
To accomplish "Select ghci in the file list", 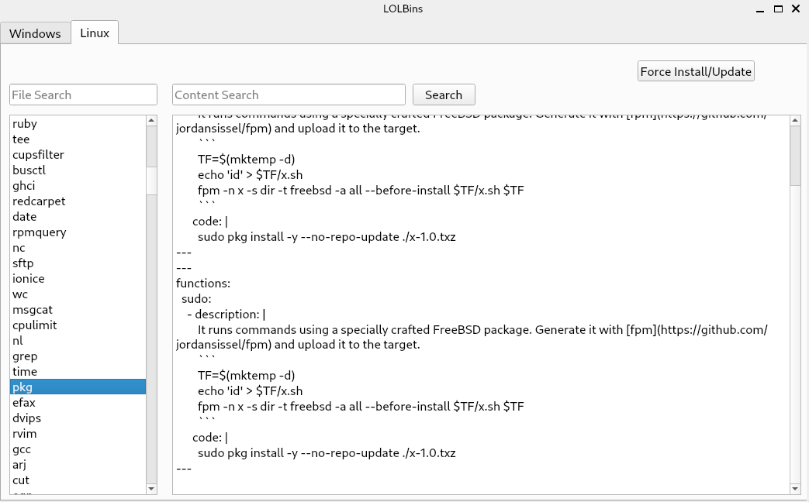I will point(78,186).
